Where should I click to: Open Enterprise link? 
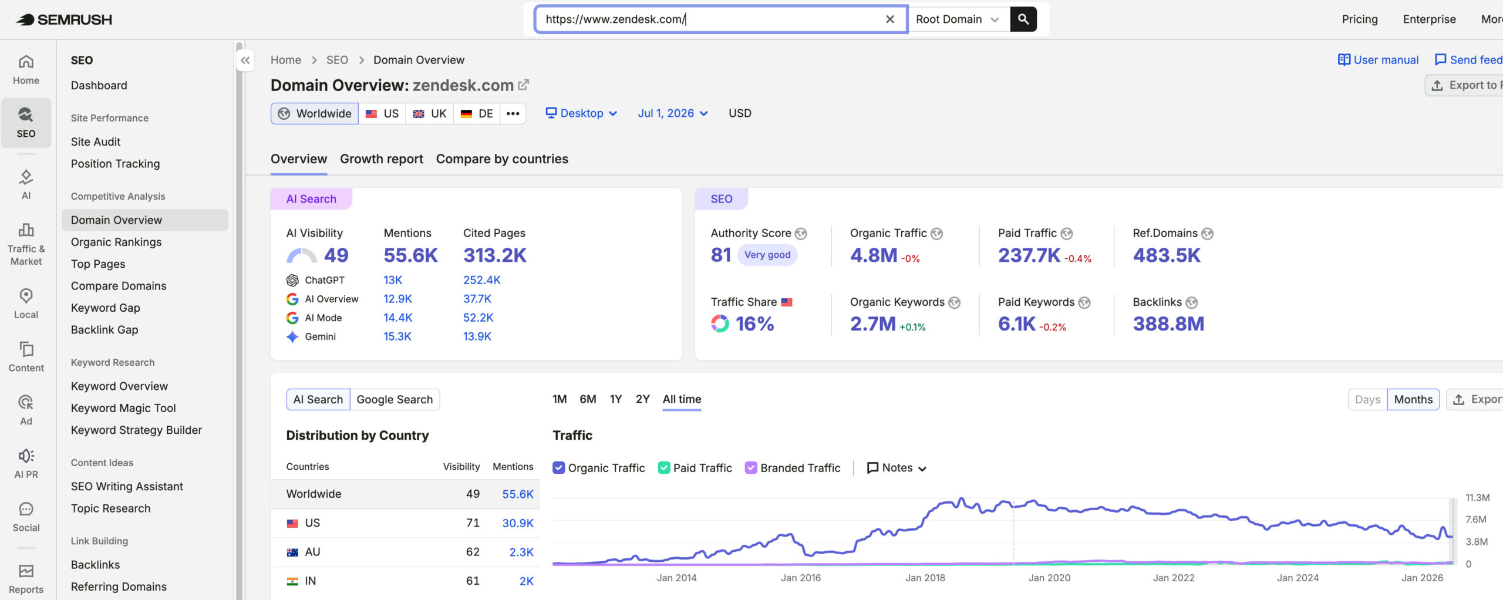pyautogui.click(x=1429, y=19)
